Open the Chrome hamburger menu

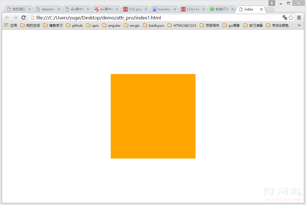point(299,18)
